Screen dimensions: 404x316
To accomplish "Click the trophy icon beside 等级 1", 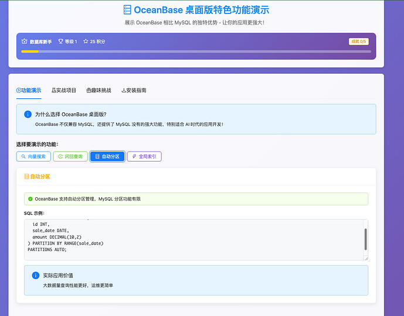I will click(60, 41).
